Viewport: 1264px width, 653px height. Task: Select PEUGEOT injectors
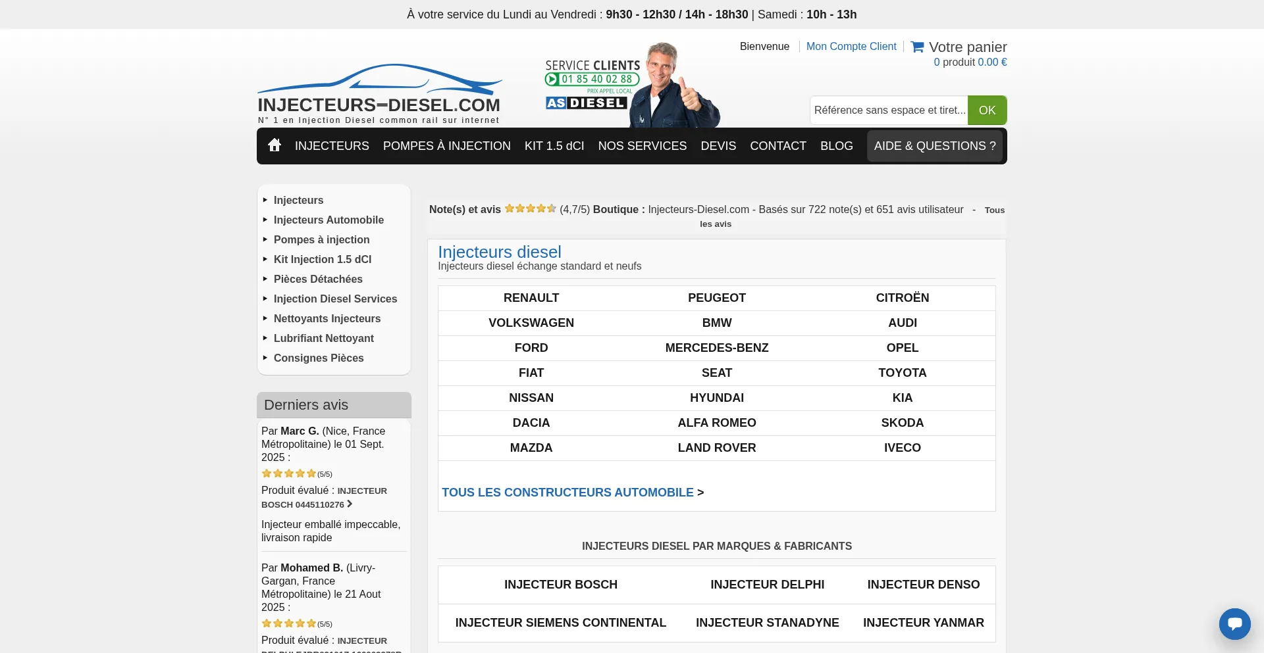(717, 298)
